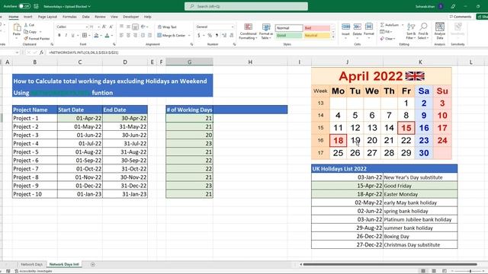Click the horizontal scrollbar

[390, 264]
